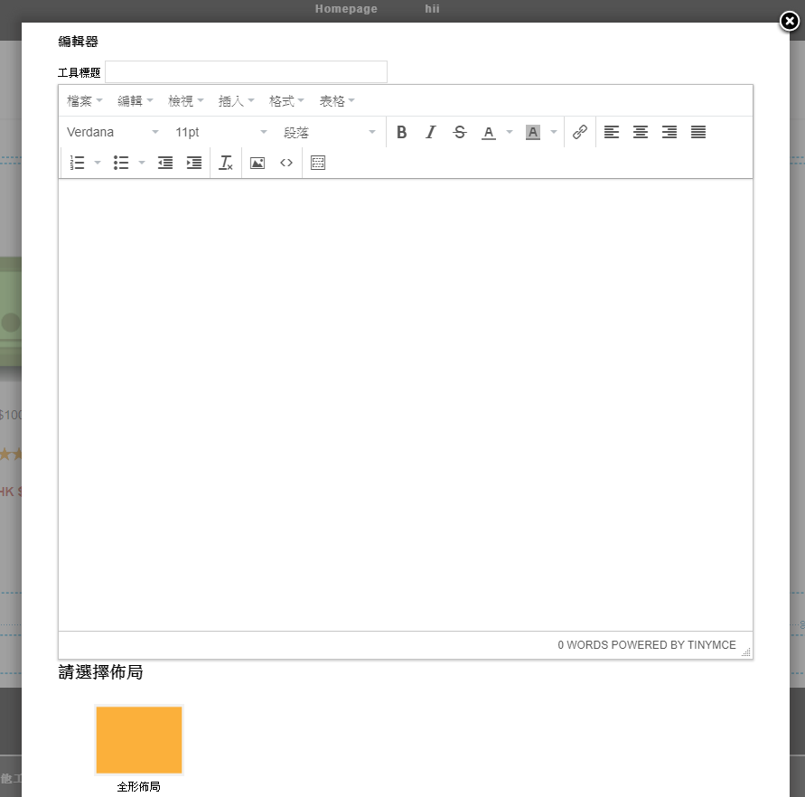This screenshot has height=797, width=805.
Task: Open the Verdana font family dropdown
Action: 113,133
